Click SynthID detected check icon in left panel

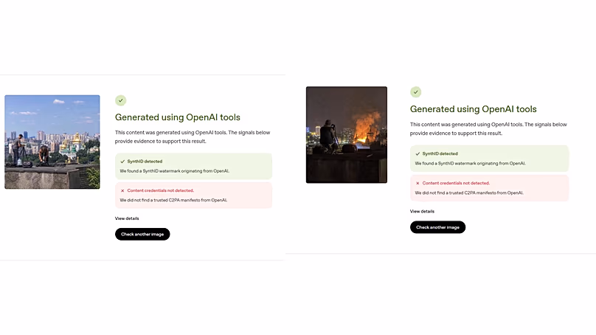122,162
